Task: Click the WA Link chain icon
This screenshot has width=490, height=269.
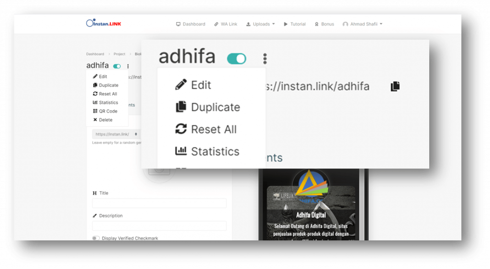Action: 216,24
